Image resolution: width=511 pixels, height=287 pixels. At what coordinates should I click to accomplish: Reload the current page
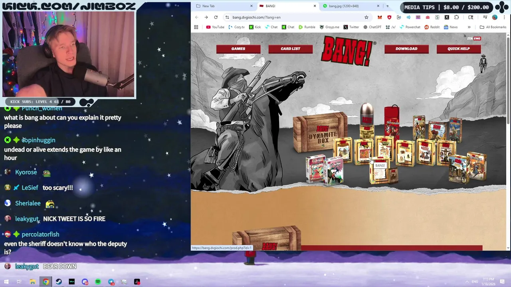tap(216, 17)
